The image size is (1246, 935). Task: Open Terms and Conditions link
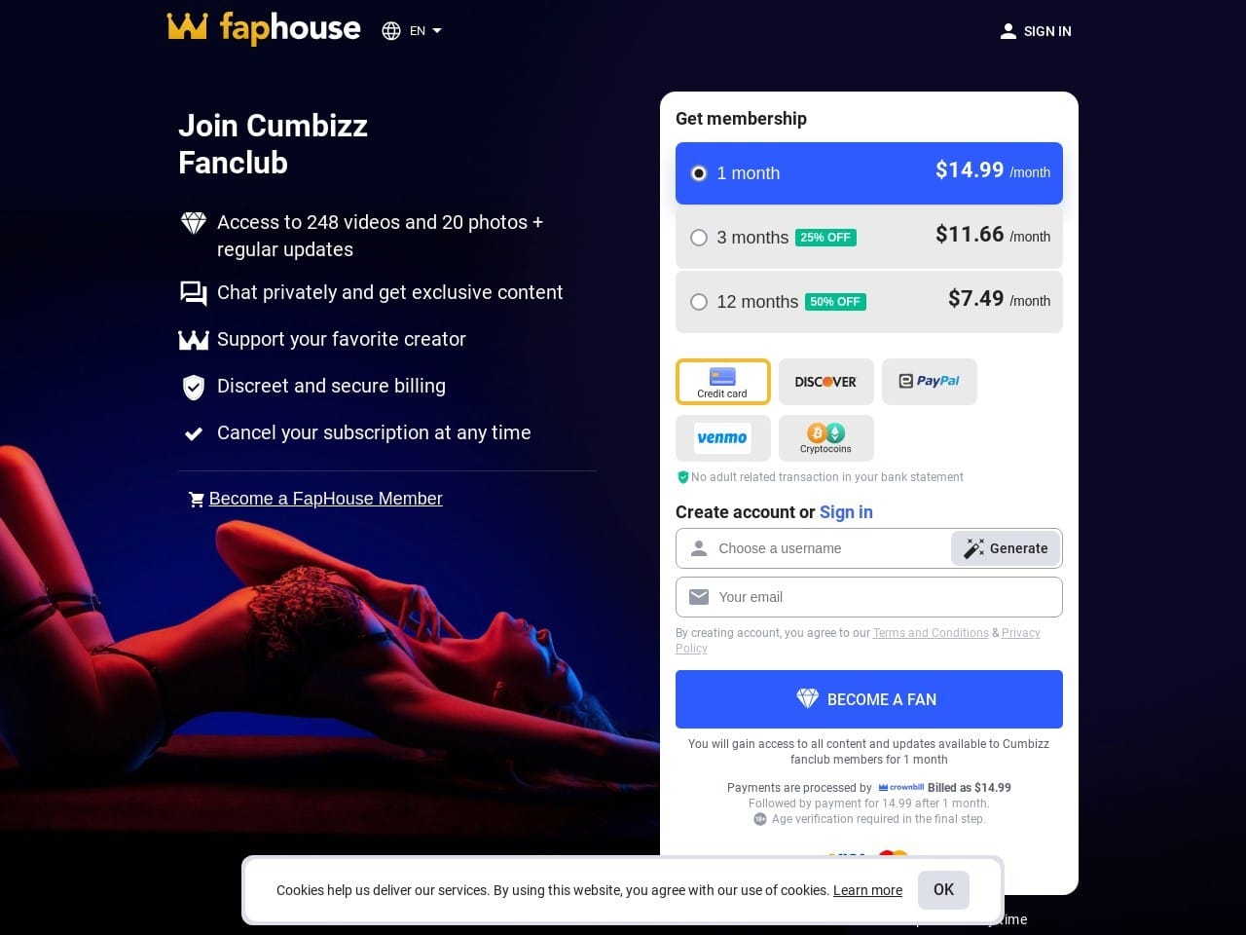pos(931,633)
